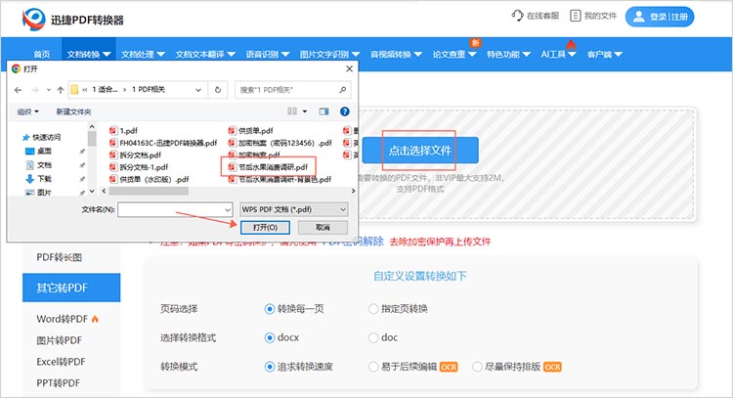Select 追求转换速度 conversion mode
Screen dimensions: 733x398
coord(270,367)
